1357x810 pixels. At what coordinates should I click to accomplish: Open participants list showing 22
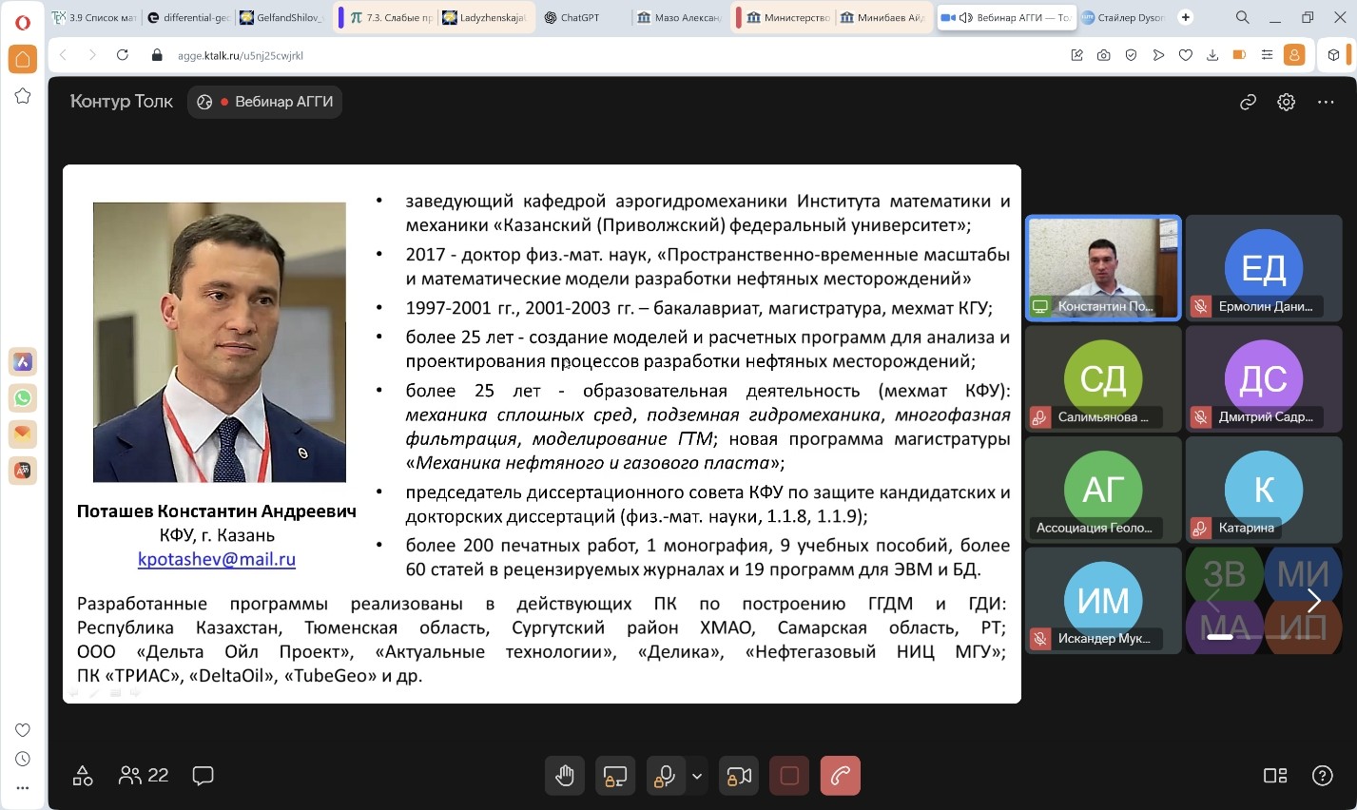(144, 776)
